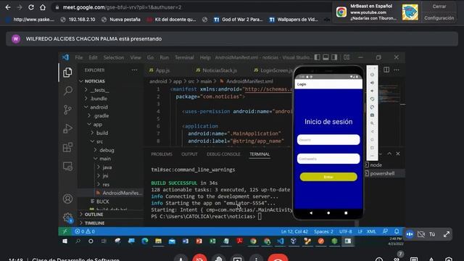Viewport: 464px width, 261px height.
Task: Collapse the android folder
Action: coord(99,107)
